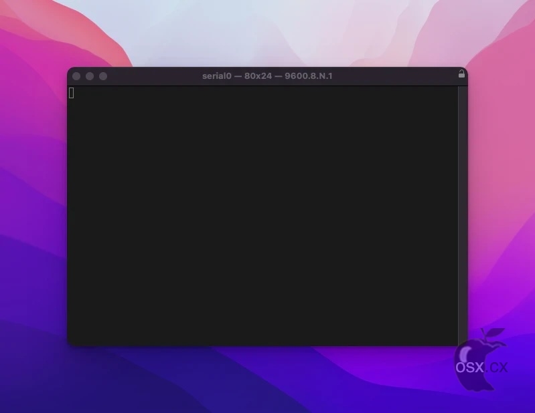Screen dimensions: 535x413
Task: Zoom the serial0 window with the green button
Action: pos(103,76)
